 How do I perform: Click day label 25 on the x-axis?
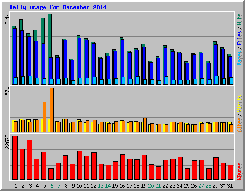pos(187,186)
